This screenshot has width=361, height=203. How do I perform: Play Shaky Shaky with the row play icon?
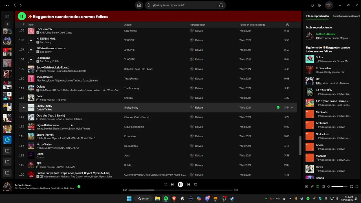click(x=23, y=107)
